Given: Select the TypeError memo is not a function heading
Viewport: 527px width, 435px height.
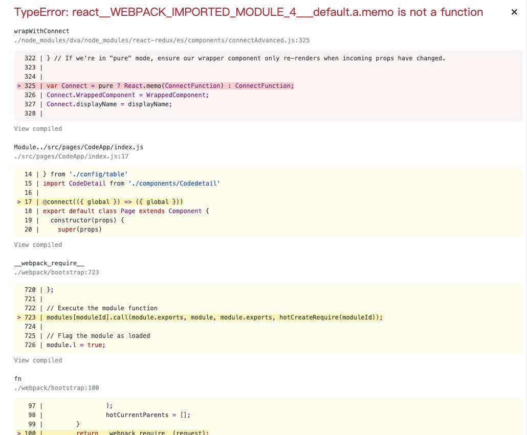Looking at the screenshot, I should [x=248, y=12].
